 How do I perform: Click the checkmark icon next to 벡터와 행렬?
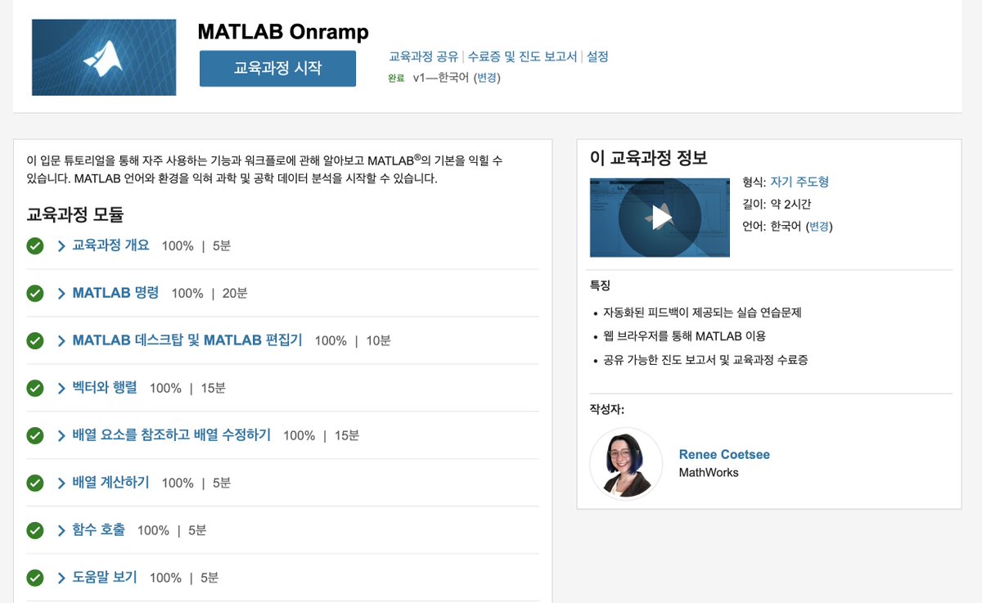pyautogui.click(x=35, y=387)
